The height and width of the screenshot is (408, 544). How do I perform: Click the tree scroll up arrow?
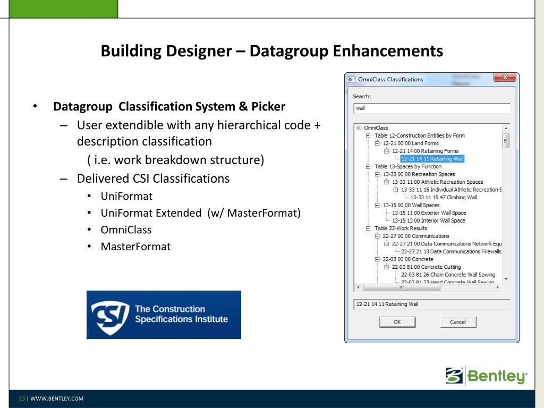506,128
